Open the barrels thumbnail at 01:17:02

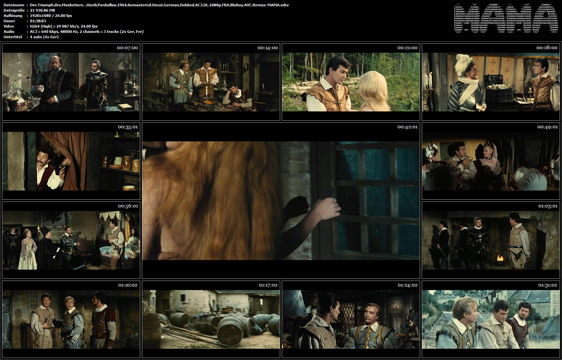tap(211, 319)
